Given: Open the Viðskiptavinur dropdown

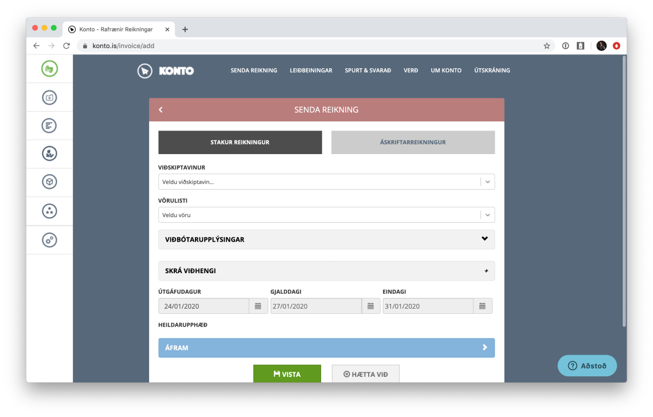Looking at the screenshot, I should tap(326, 182).
